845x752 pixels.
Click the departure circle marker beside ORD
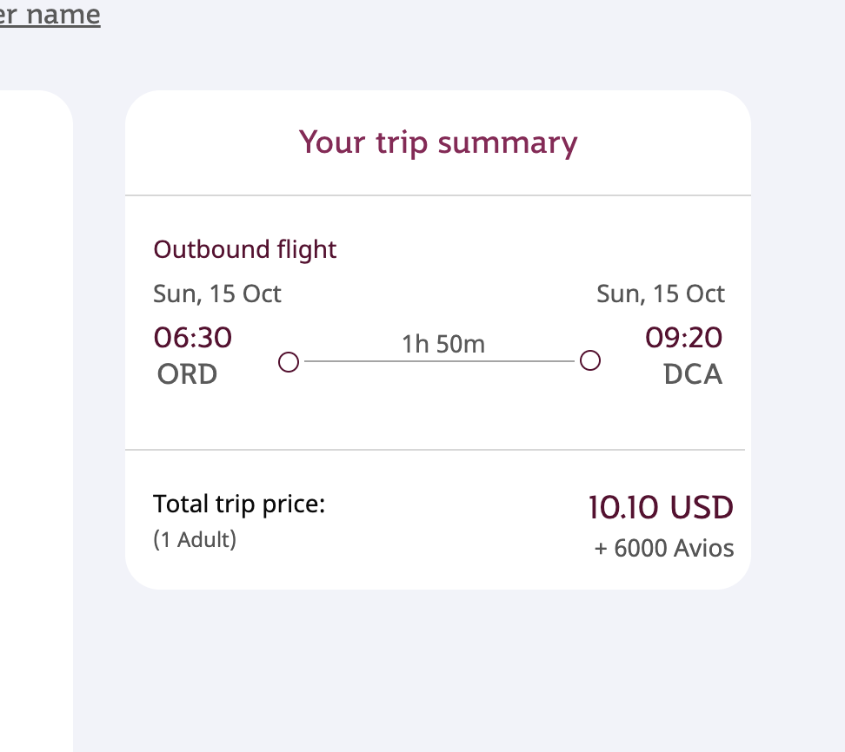pyautogui.click(x=289, y=361)
